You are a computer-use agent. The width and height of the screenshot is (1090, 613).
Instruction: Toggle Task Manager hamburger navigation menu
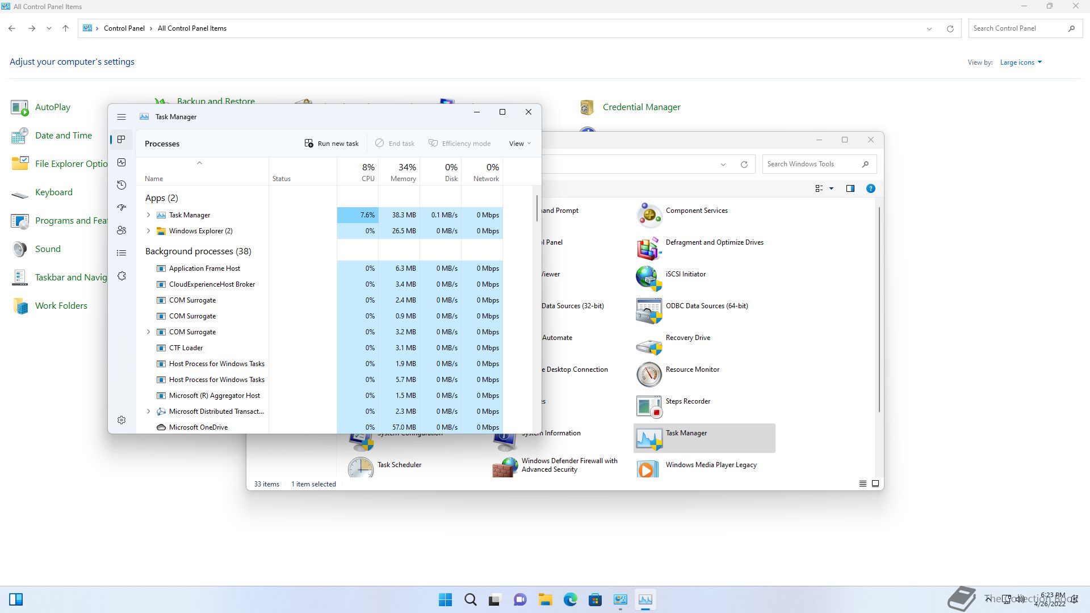(121, 117)
